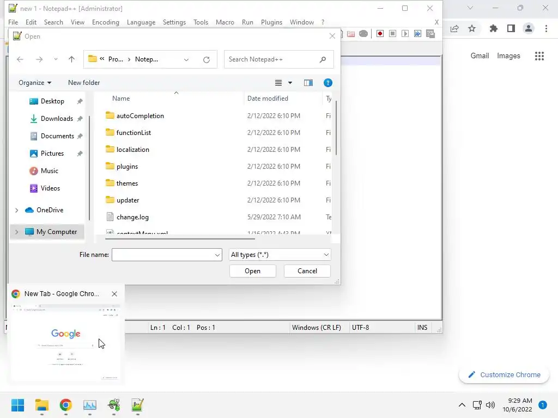
Task: Open the Encoding menu
Action: pos(106,22)
